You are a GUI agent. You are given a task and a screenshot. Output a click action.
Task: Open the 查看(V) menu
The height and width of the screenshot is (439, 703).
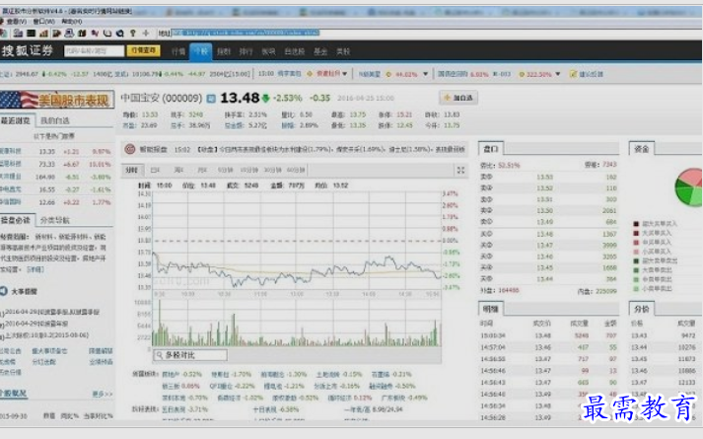[x=16, y=22]
